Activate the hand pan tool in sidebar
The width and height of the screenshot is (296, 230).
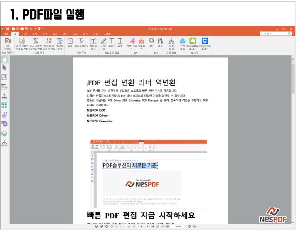point(4,60)
